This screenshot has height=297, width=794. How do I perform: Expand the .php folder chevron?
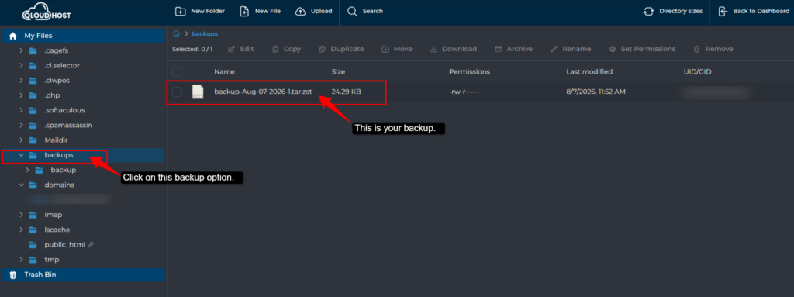[x=21, y=95]
